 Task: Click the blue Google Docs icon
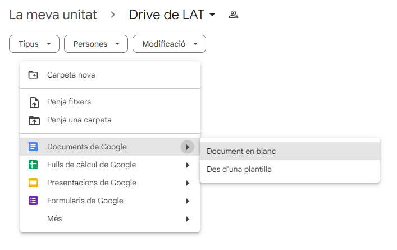[x=33, y=147]
